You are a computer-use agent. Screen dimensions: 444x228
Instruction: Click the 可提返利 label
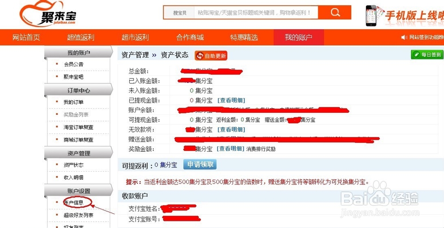(x=138, y=166)
